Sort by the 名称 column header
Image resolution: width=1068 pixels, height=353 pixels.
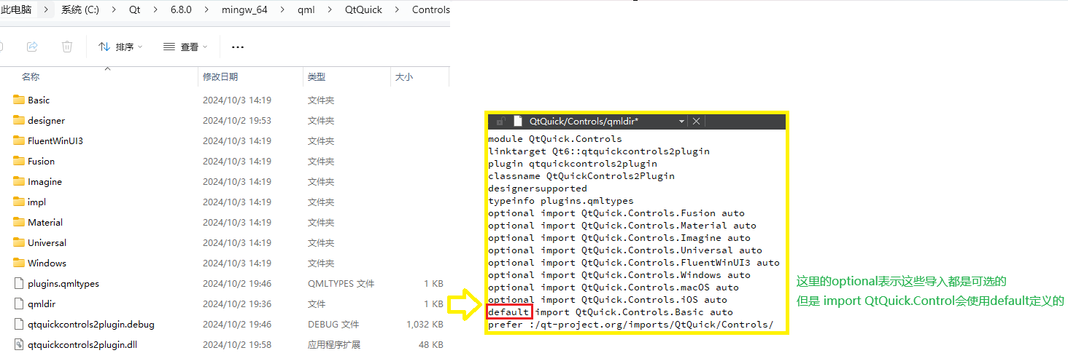[x=31, y=76]
